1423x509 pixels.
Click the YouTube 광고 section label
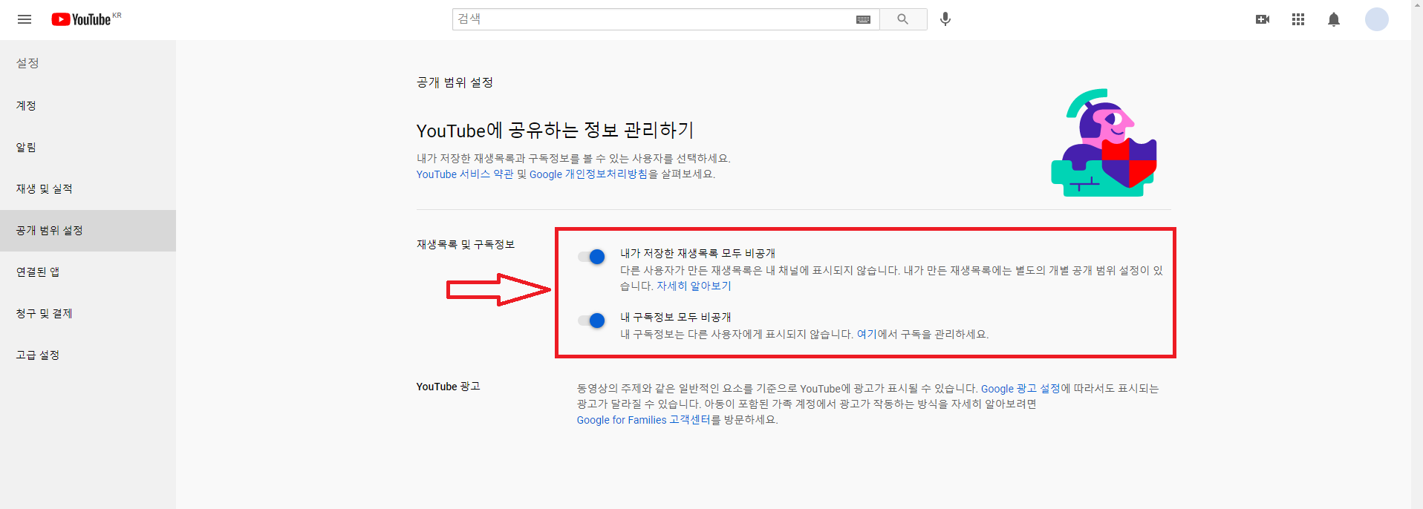tap(449, 387)
